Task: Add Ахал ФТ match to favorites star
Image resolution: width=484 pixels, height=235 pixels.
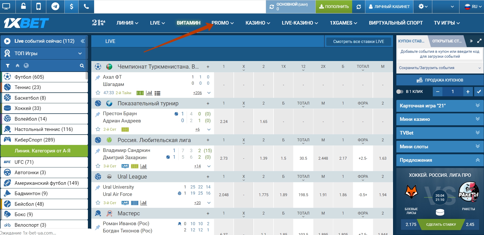Action: 98,93
